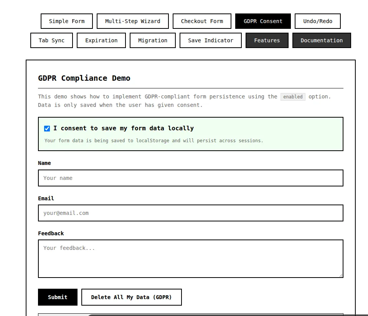Click the localStorage persistence status message
The width and height of the screenshot is (368, 316).
pos(154,141)
